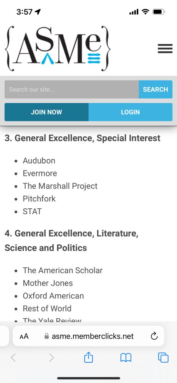The image size is (177, 383).
Task: Tap the General Excellence, Special Interest heading
Action: (82, 138)
